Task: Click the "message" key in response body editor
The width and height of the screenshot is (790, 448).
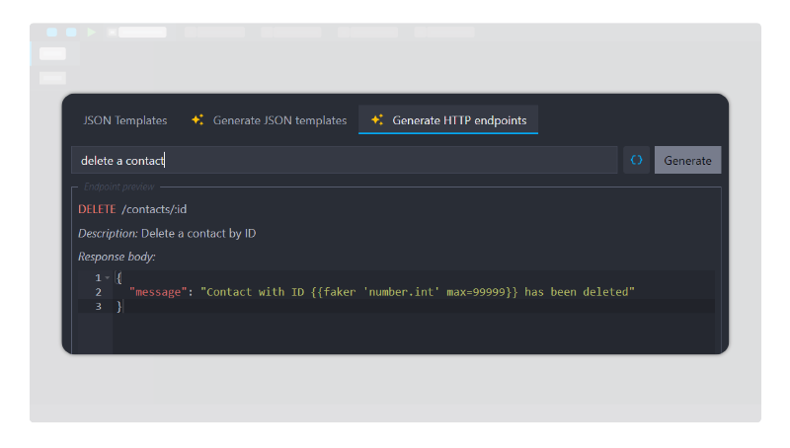Action: coord(160,292)
